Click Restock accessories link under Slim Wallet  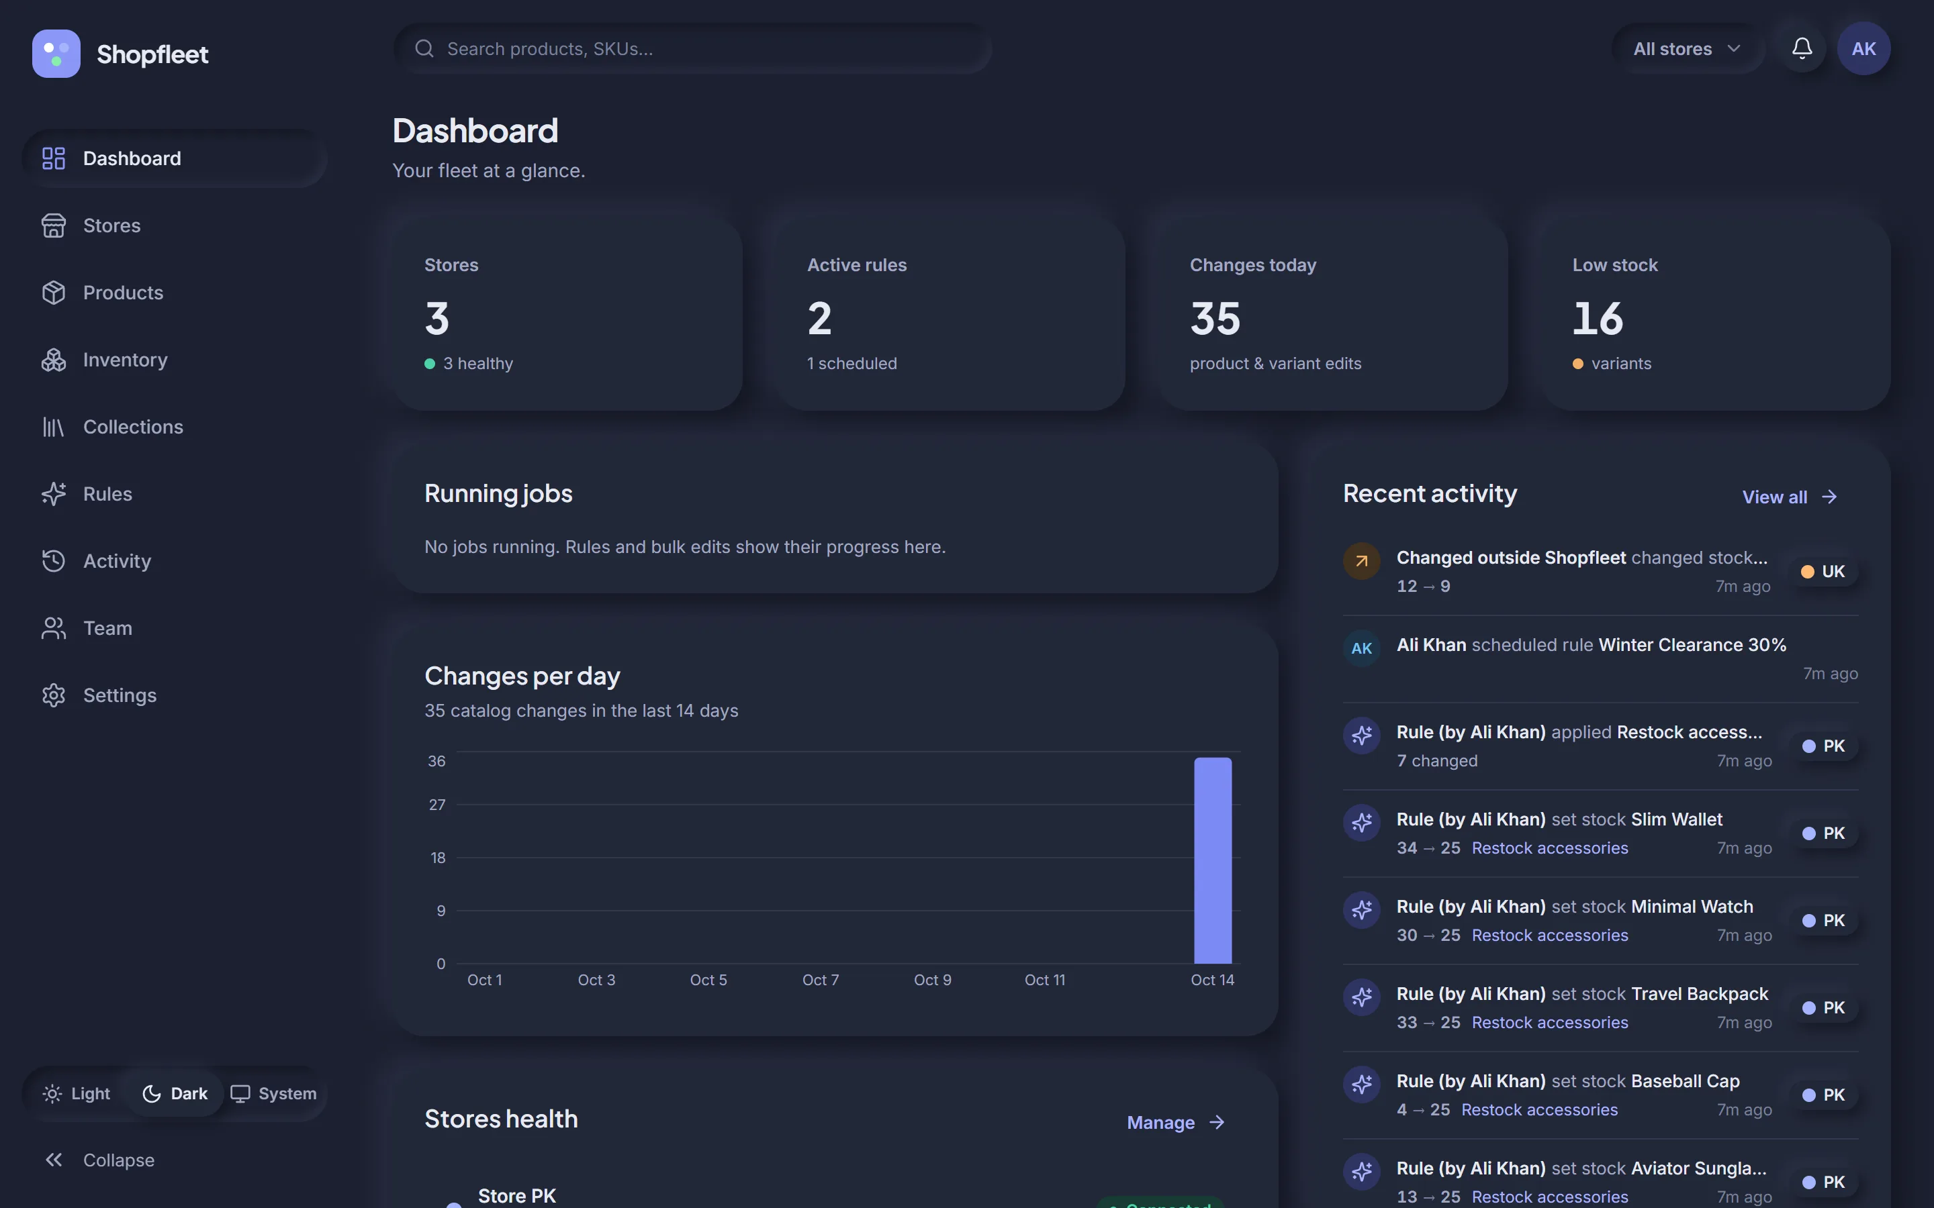tap(1550, 848)
